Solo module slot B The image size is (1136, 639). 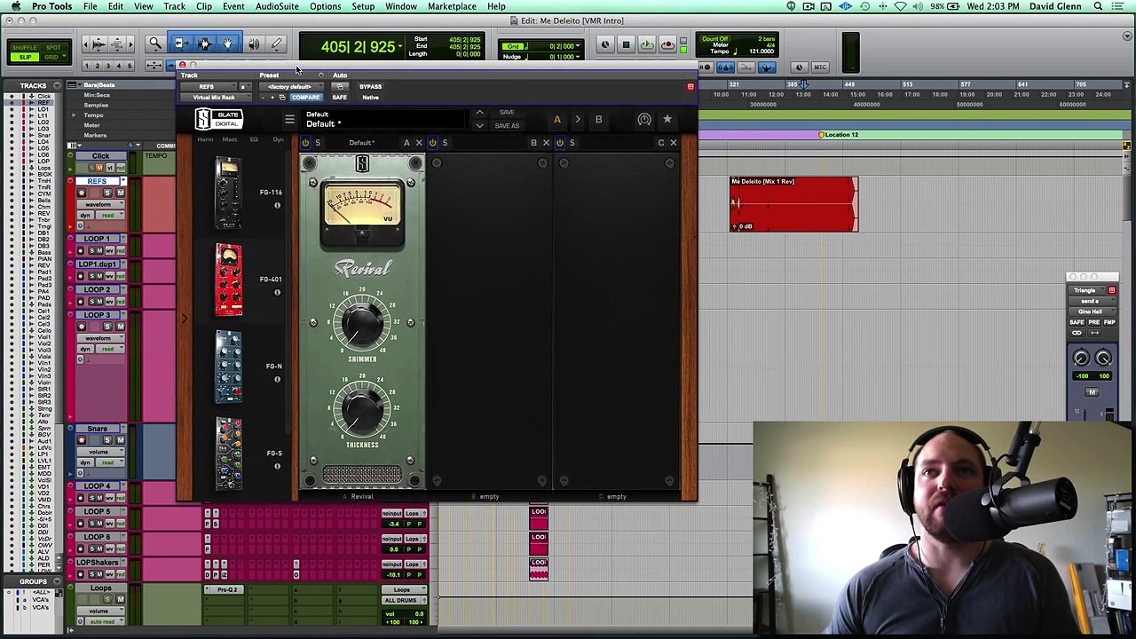pos(445,143)
